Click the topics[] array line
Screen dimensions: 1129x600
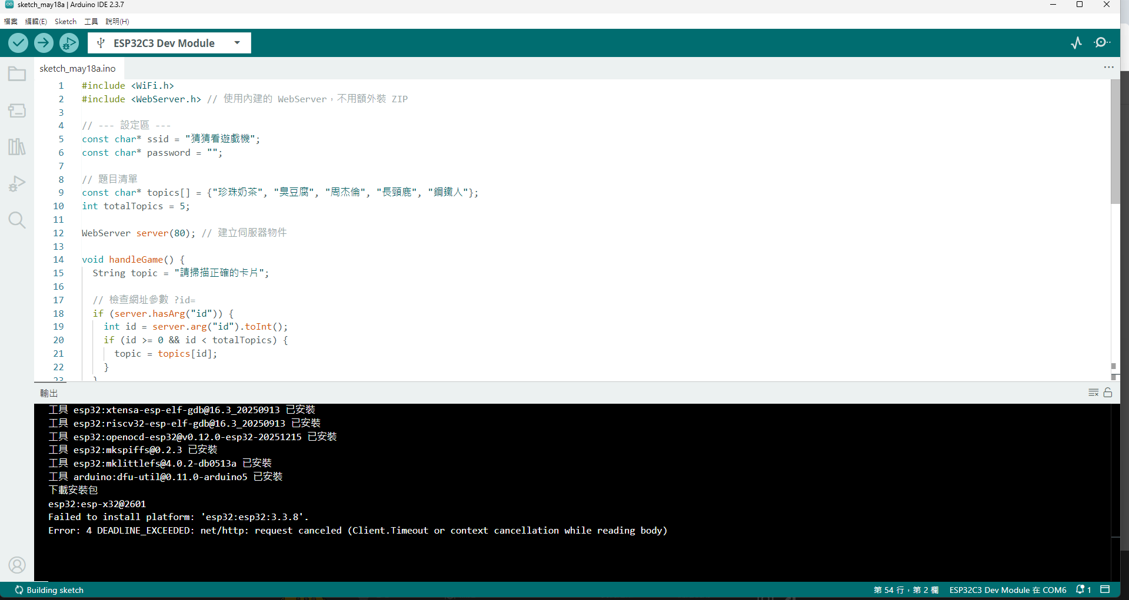(280, 193)
